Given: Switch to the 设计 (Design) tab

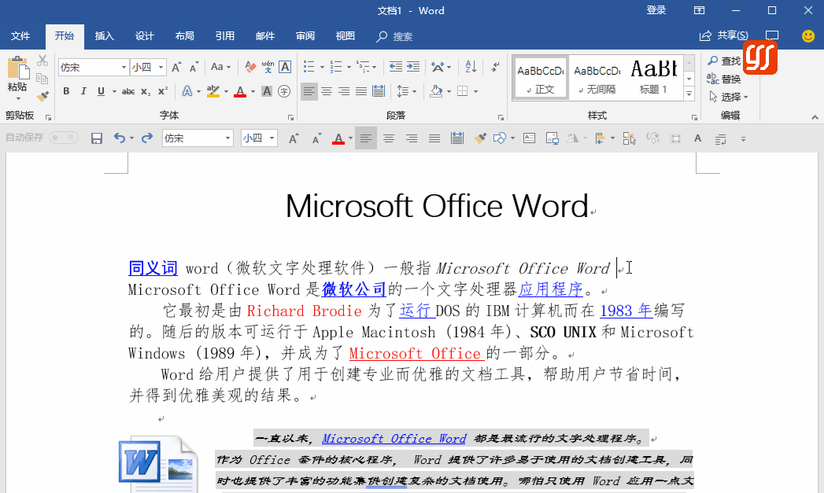Looking at the screenshot, I should (145, 36).
